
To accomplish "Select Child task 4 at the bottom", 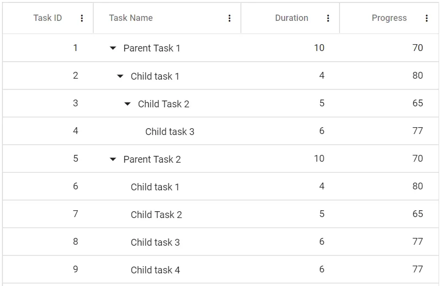I will (x=155, y=270).
